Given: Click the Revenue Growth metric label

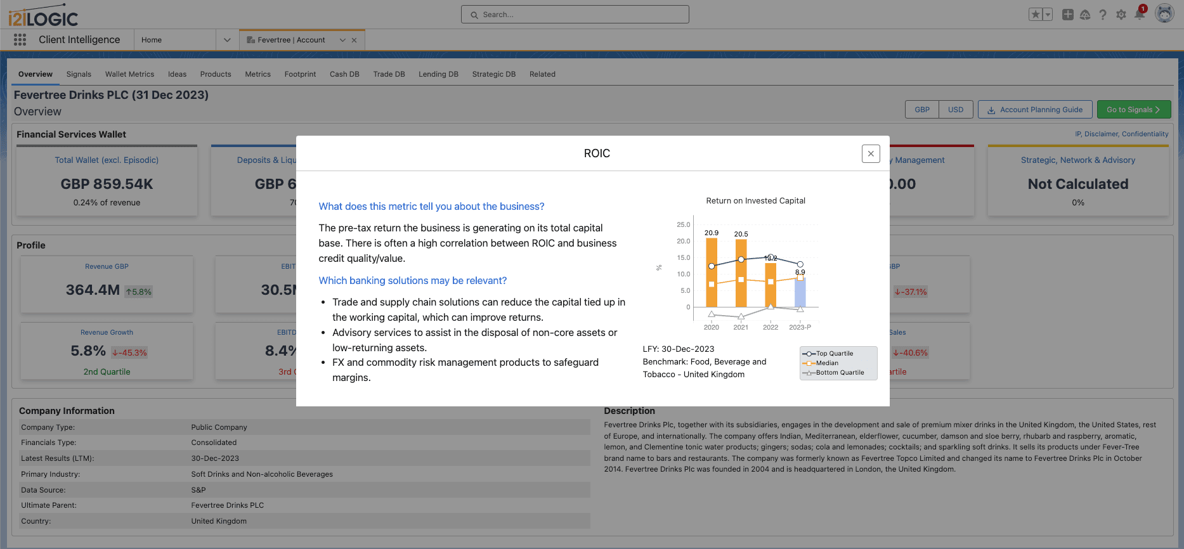Looking at the screenshot, I should click(107, 332).
